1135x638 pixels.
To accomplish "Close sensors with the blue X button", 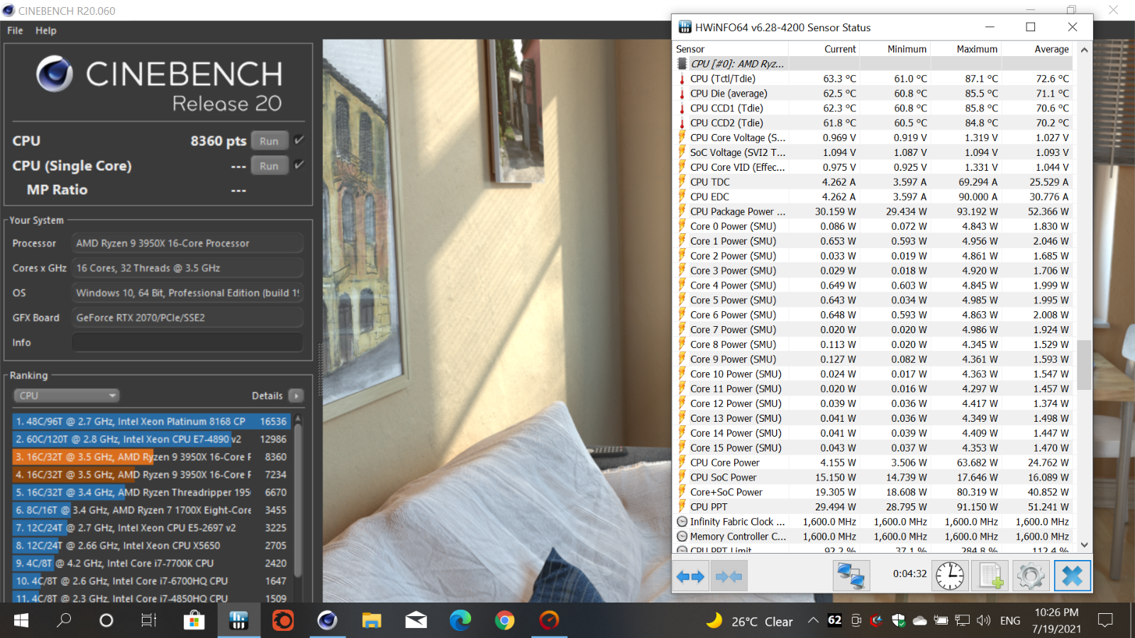I will click(1072, 576).
